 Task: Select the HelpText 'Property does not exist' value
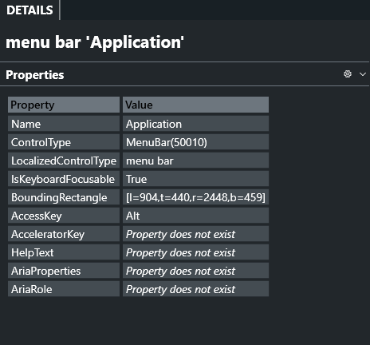coord(195,252)
